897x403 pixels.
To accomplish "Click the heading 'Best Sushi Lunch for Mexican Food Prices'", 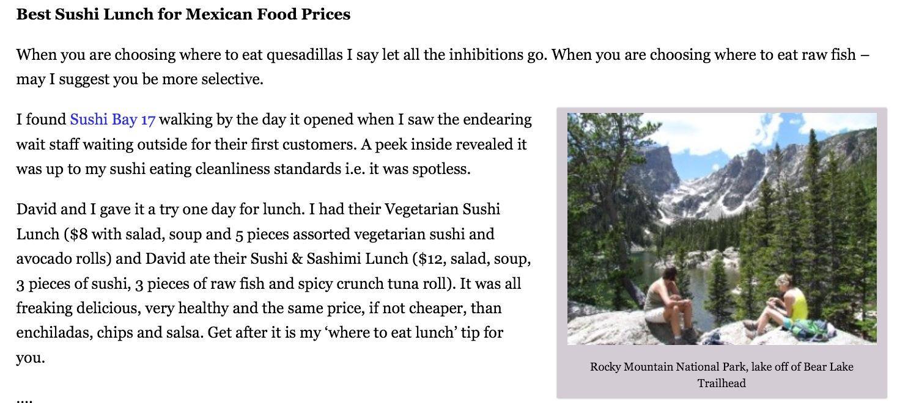I will pos(183,14).
